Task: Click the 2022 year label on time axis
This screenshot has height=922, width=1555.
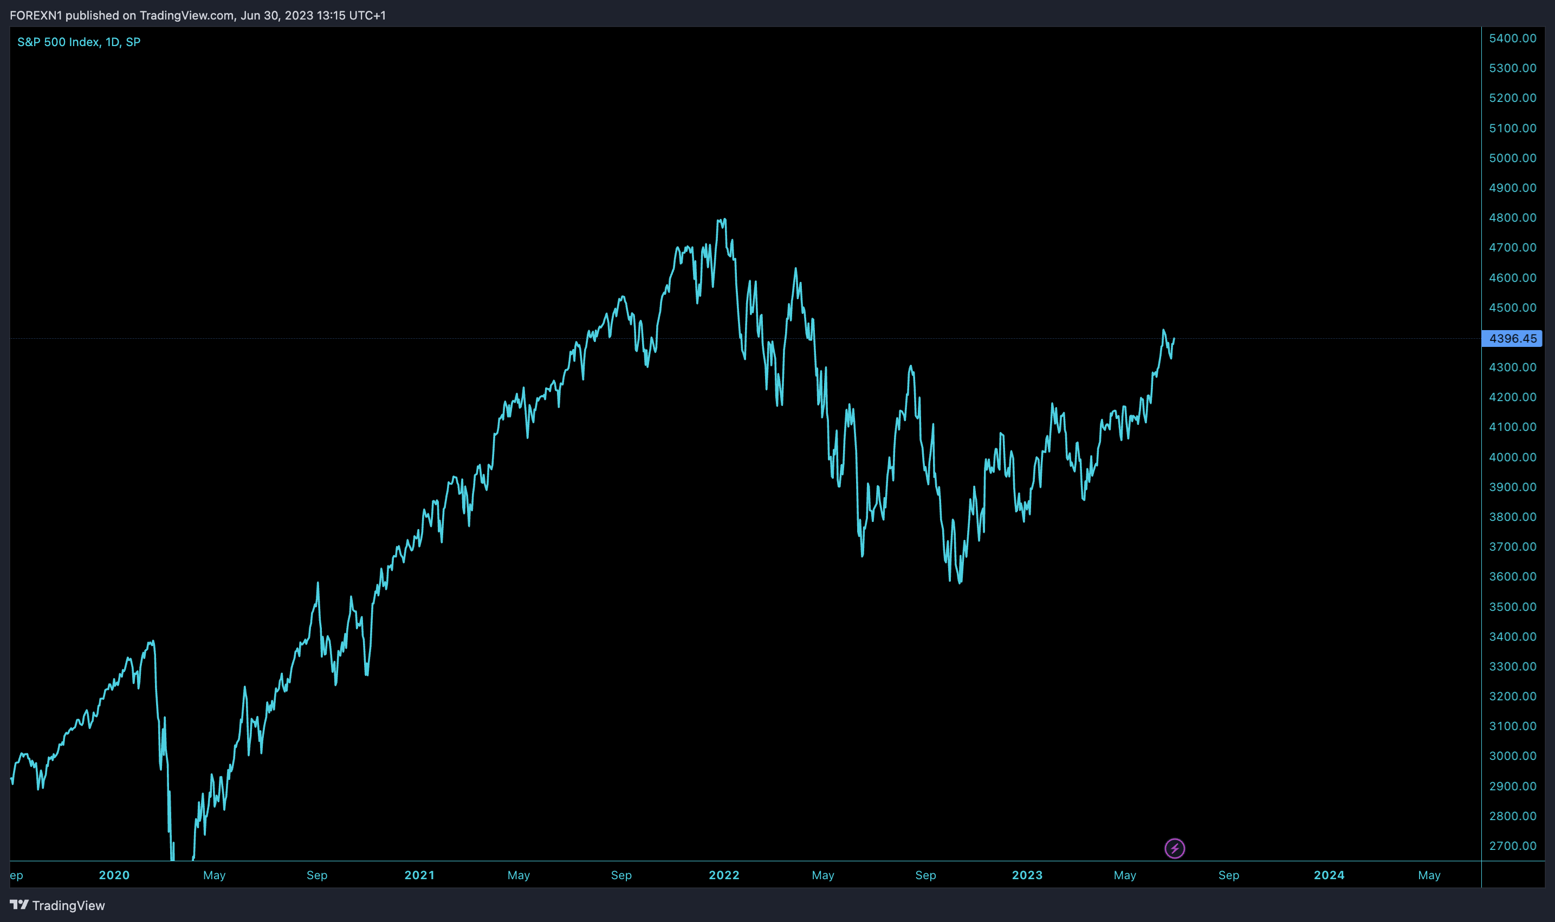Action: coord(724,875)
